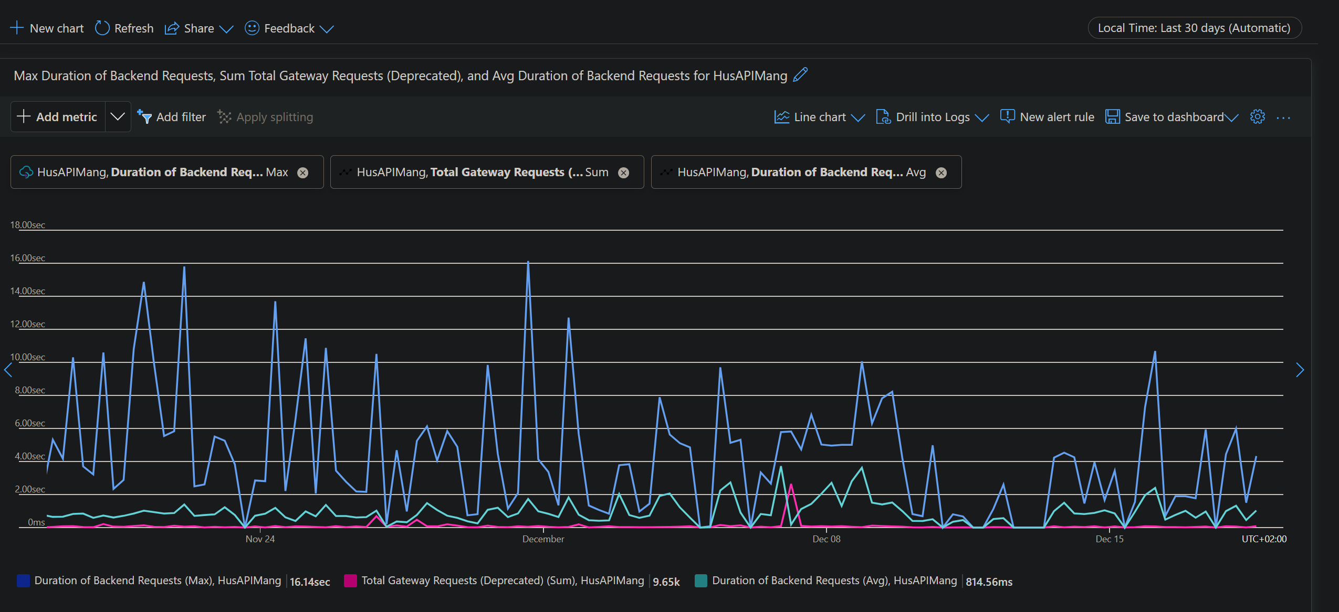Screen dimensions: 1339x612
Task: Open chart settings gear icon
Action: [1257, 116]
